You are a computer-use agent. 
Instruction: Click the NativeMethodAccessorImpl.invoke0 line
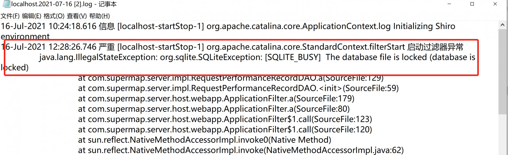click(x=205, y=140)
